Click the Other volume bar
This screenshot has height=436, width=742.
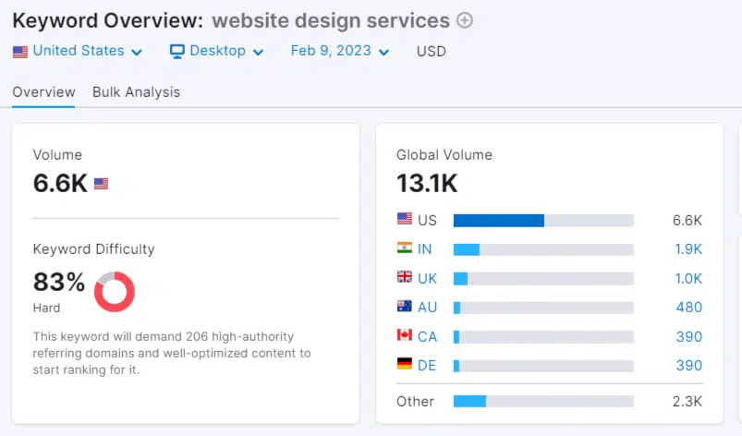[x=543, y=401]
